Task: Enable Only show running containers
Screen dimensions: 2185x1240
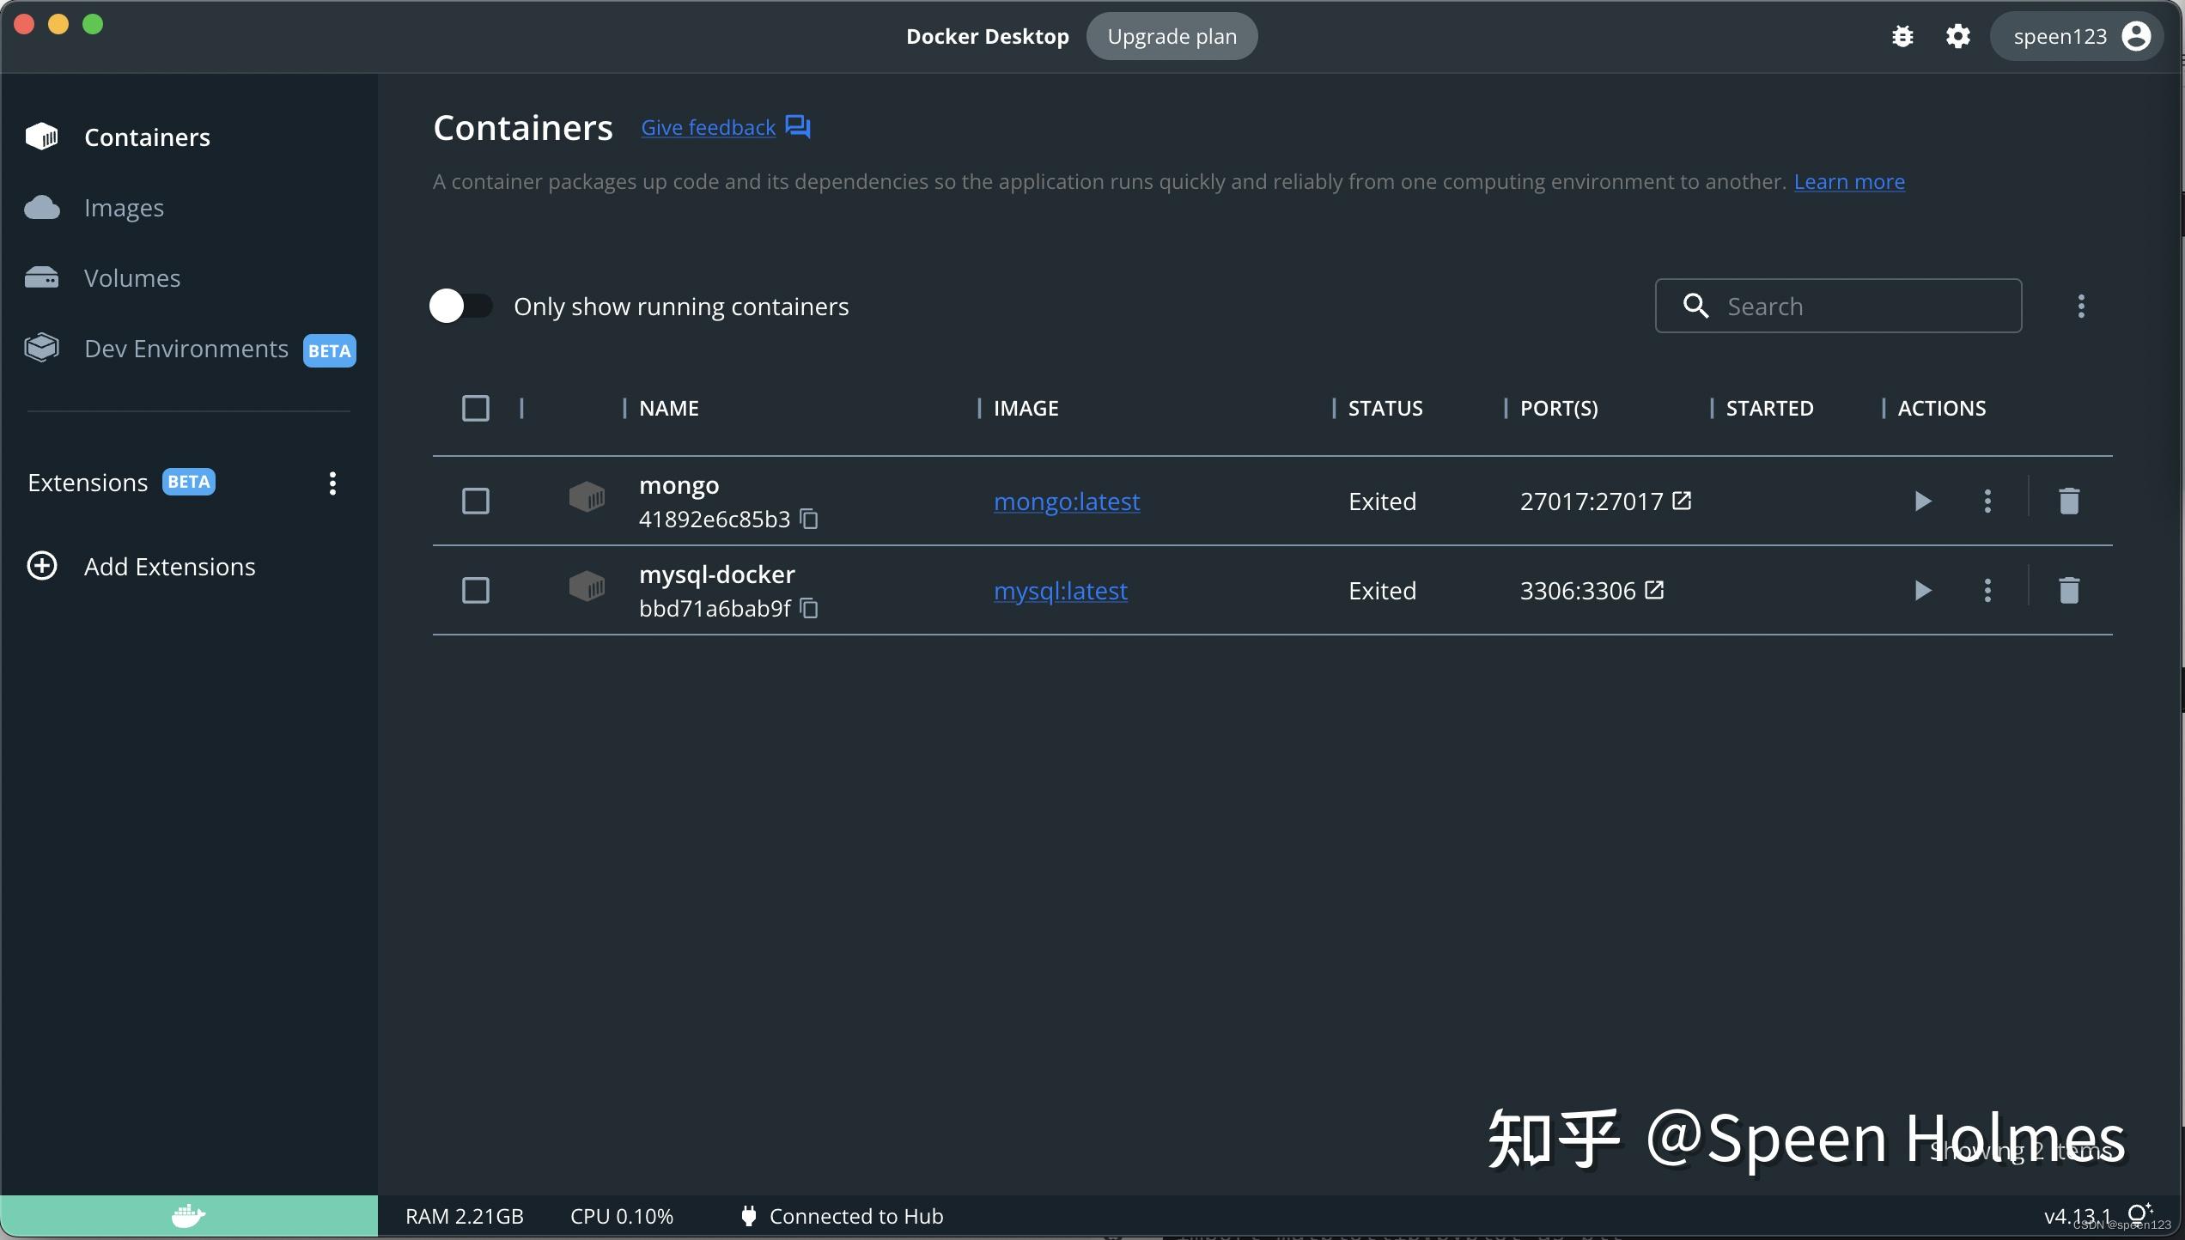Action: coord(460,306)
